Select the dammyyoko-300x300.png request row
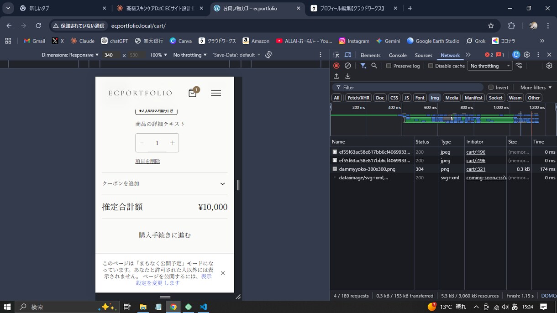This screenshot has width=557, height=313. pyautogui.click(x=444, y=169)
